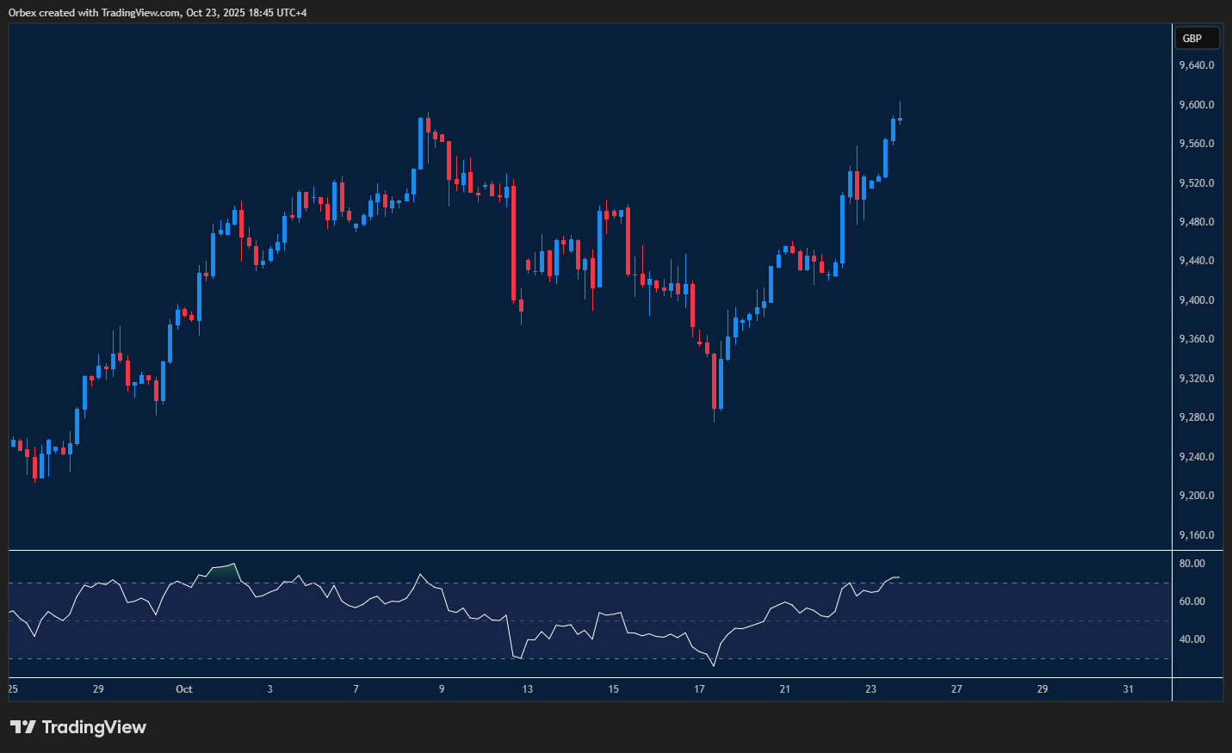Select the 80.00 RSI scale label
The image size is (1232, 753).
point(1192,564)
